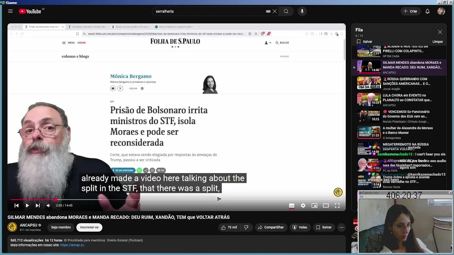Viewport: 454px width, 255px height.
Task: Save the queue with Salvar in Fila panel
Action: coord(364,42)
